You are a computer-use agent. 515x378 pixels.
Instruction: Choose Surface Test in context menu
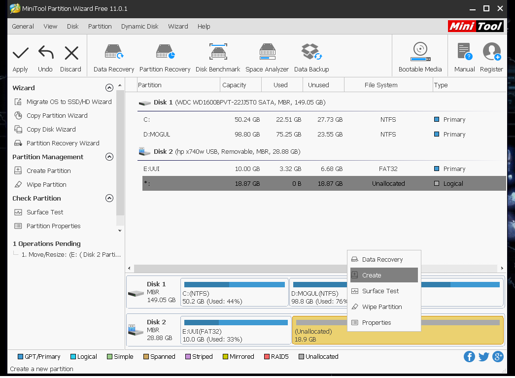tap(384, 291)
